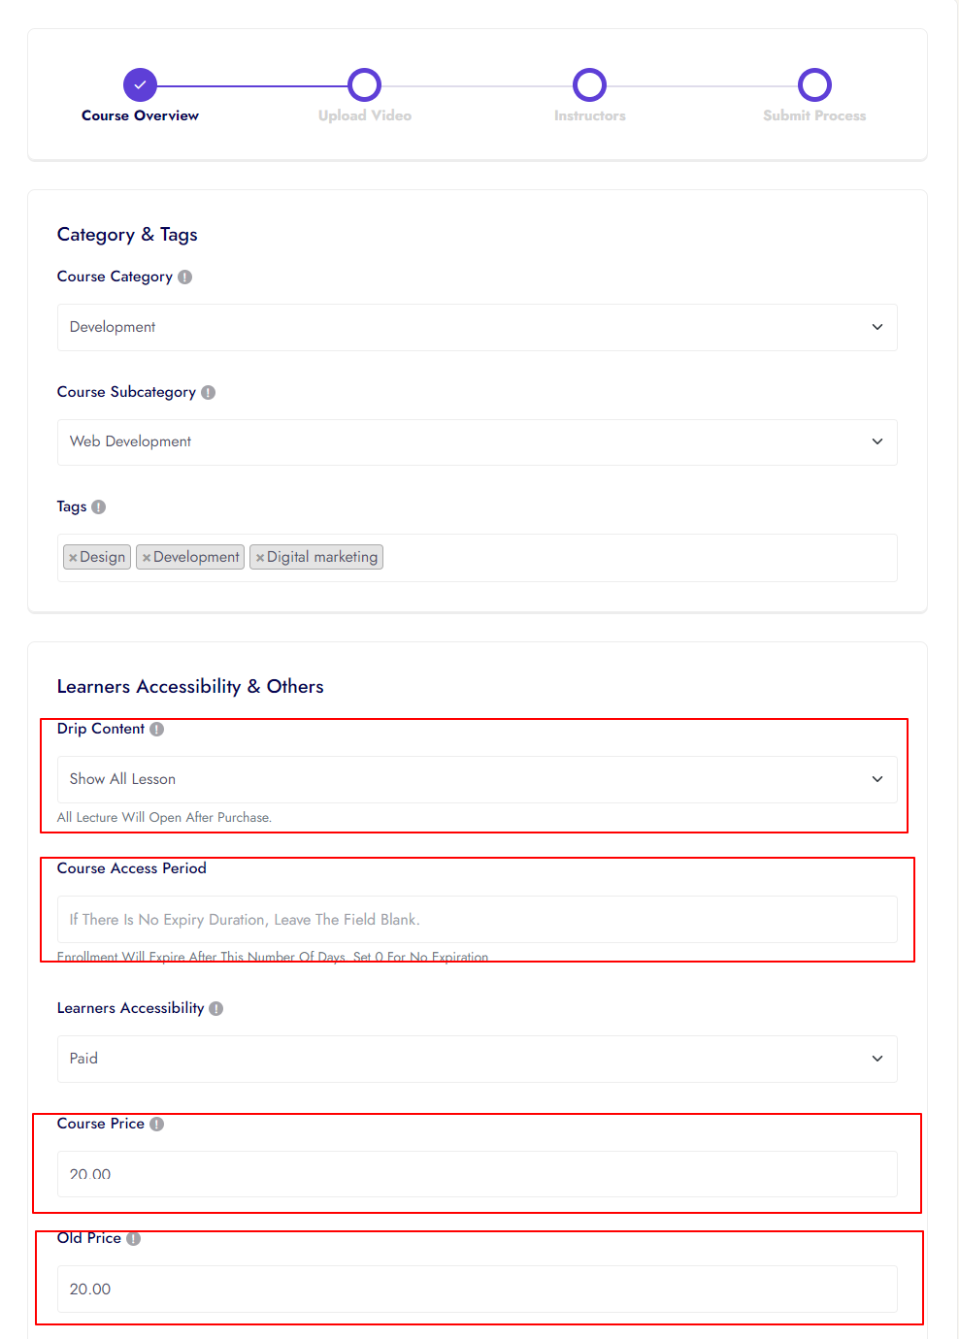The height and width of the screenshot is (1339, 959).
Task: Expand the Paid accessibility dropdown
Action: pyautogui.click(x=477, y=1060)
